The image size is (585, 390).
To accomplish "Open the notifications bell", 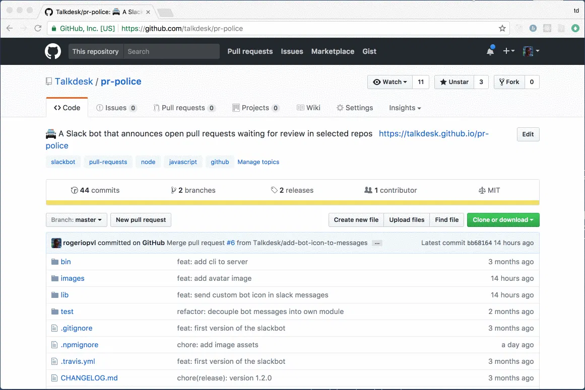I will 490,51.
